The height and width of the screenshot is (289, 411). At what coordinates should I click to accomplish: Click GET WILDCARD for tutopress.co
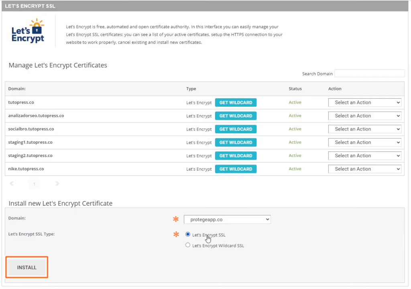pyautogui.click(x=236, y=102)
